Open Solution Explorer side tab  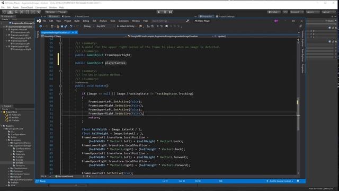click(302, 38)
